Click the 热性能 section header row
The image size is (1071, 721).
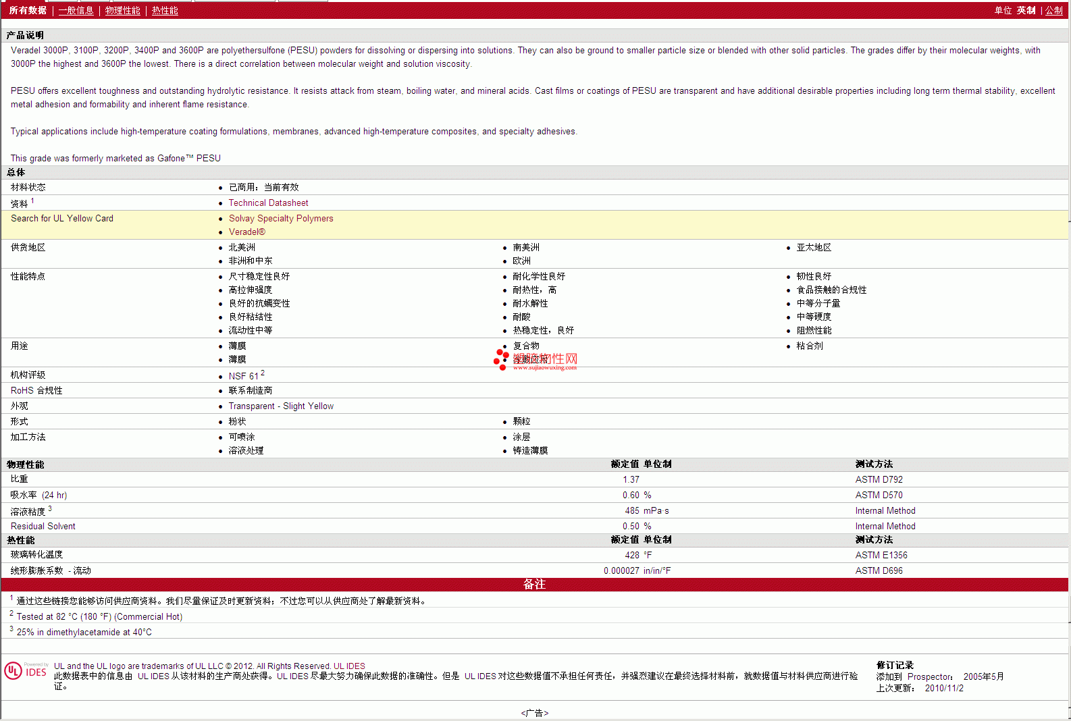coord(21,541)
